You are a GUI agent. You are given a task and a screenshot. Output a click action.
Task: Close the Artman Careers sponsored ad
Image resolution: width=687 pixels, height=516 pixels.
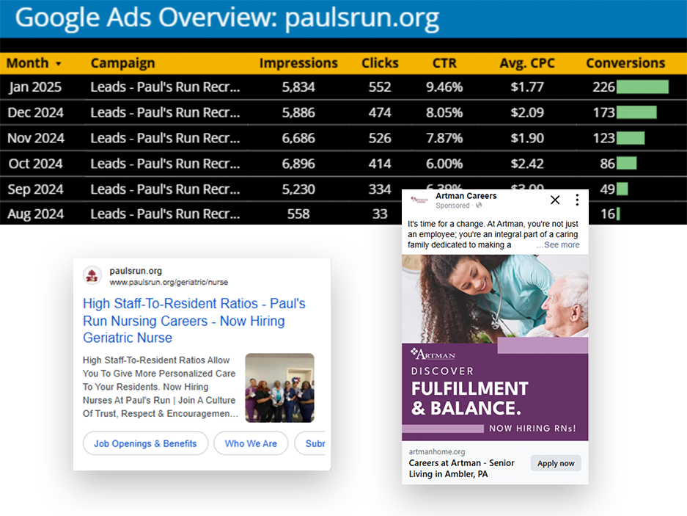pyautogui.click(x=555, y=200)
